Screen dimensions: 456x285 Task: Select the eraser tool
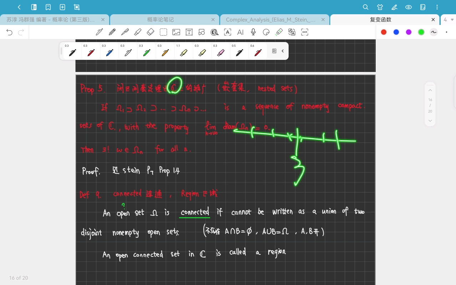tap(151, 32)
